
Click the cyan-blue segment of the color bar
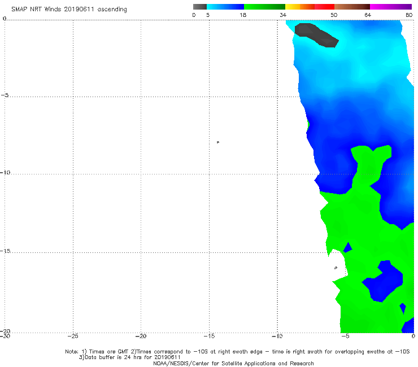pyautogui.click(x=225, y=7)
